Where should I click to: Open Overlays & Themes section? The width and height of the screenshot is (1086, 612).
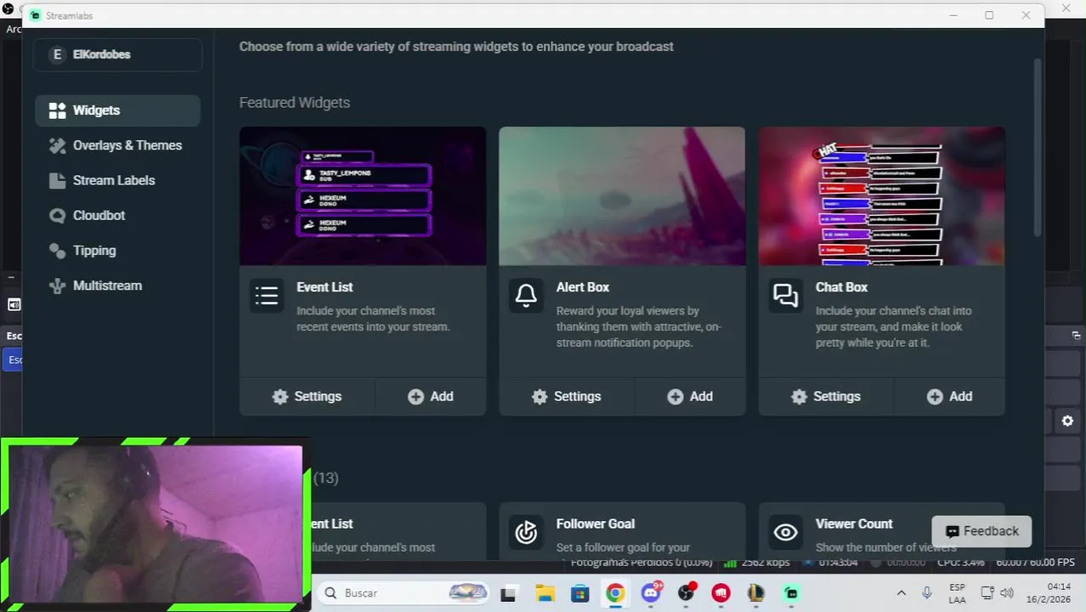point(117,145)
